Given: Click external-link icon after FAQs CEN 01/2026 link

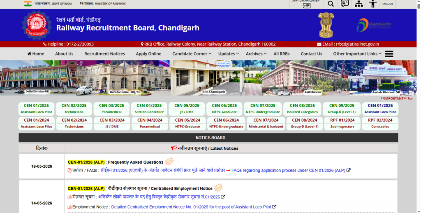Looking at the screenshot, I should (x=349, y=170).
